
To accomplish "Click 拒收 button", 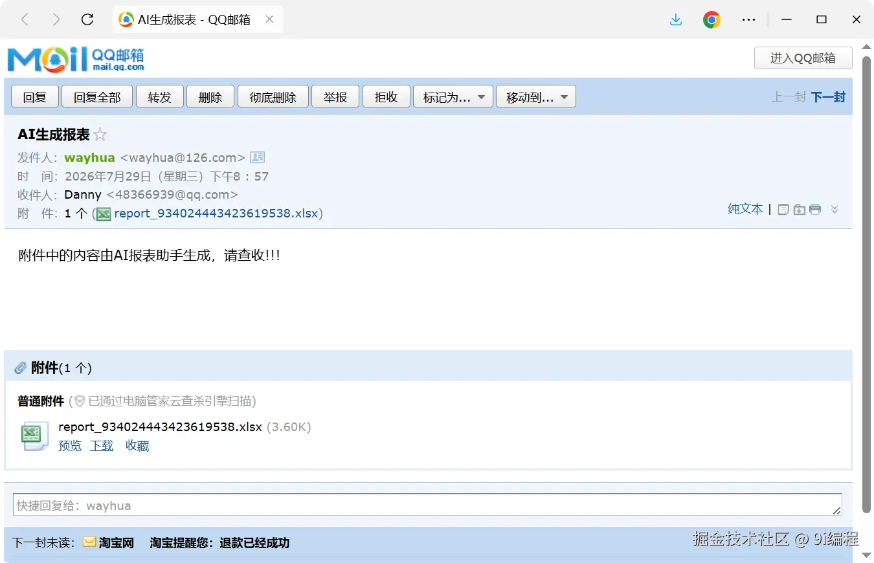I will pos(387,97).
